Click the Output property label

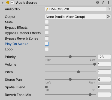pyautogui.click(x=10, y=17)
